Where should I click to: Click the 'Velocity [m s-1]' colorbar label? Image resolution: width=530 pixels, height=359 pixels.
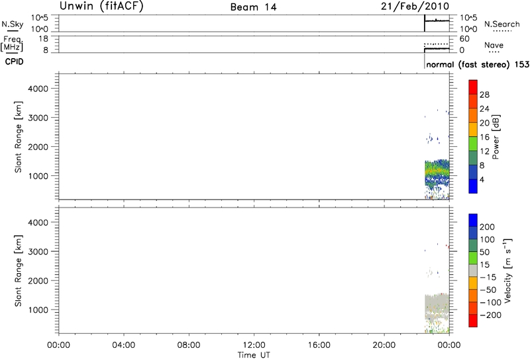pyautogui.click(x=507, y=271)
